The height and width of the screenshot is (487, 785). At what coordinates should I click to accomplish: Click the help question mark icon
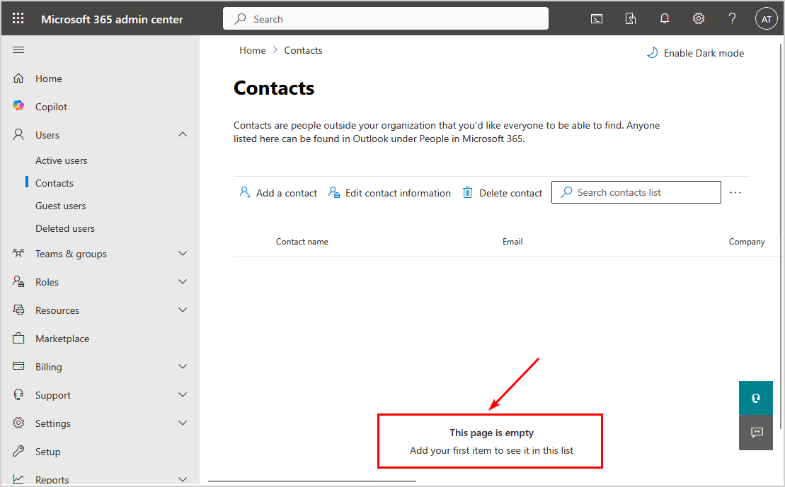click(733, 19)
